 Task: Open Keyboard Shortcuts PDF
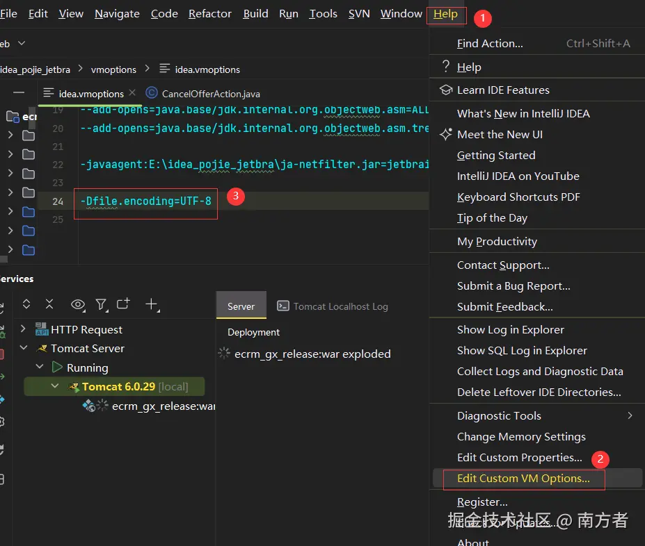[x=537, y=197]
